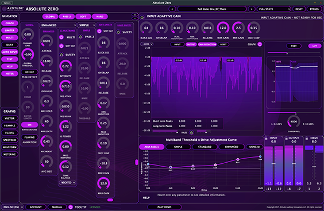This screenshot has width=324, height=211.
Task: Toggle SOFT OUT in the LL Multiband column
Action: coord(61,46)
